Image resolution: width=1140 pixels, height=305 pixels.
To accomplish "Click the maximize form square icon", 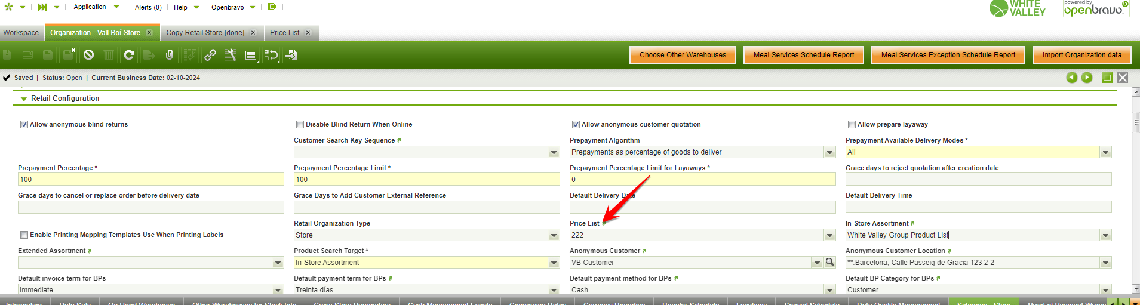I will [1107, 78].
